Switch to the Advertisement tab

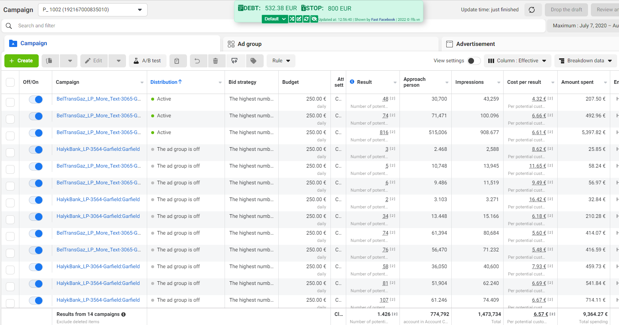(530, 44)
